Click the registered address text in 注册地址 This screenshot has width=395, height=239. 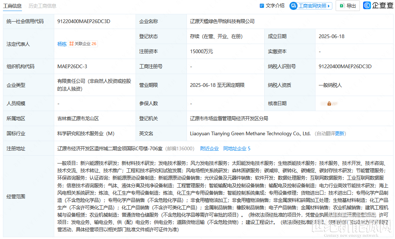click(110, 148)
